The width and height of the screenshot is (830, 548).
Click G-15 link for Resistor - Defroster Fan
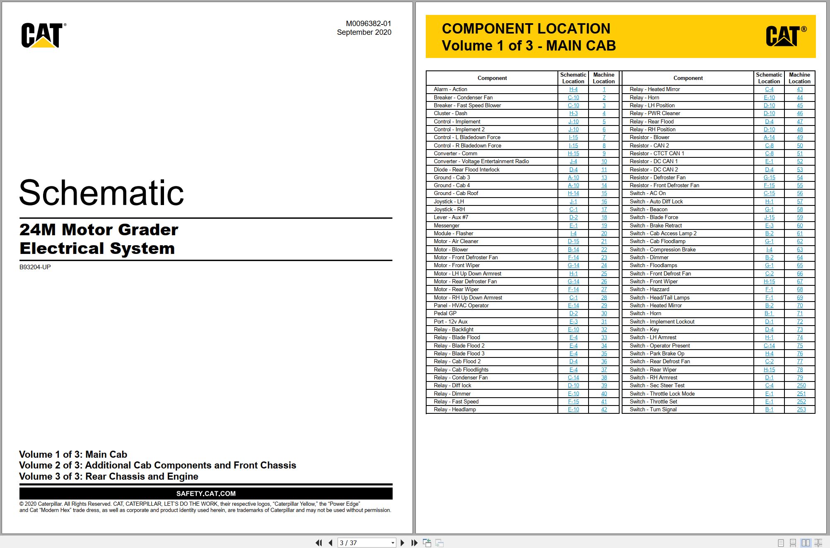(x=769, y=178)
